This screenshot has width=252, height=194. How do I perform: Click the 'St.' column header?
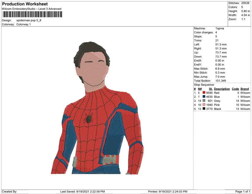click(x=211, y=89)
